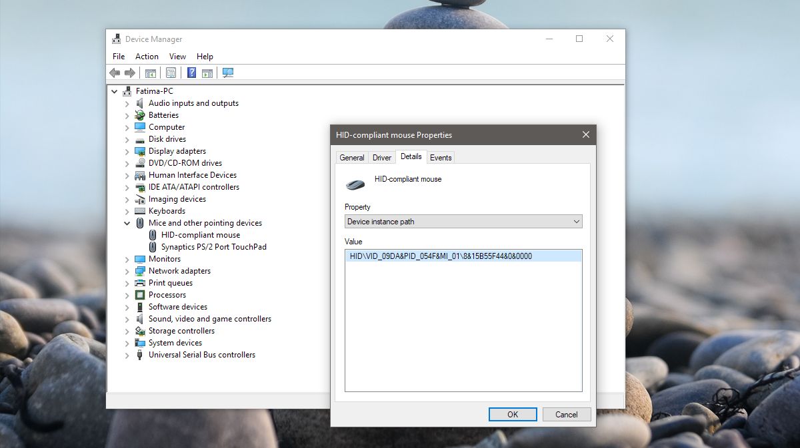Screen dimensions: 800x448
Task: Open the Help menu
Action: [205, 57]
